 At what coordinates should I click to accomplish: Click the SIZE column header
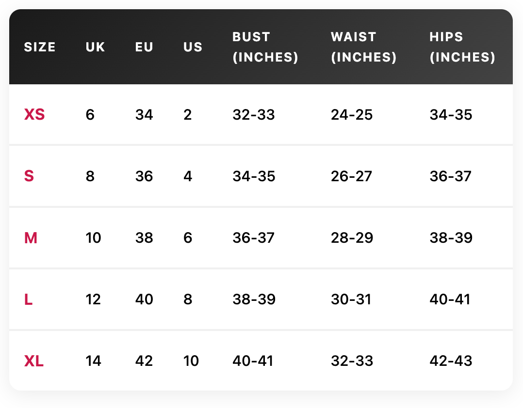point(40,47)
